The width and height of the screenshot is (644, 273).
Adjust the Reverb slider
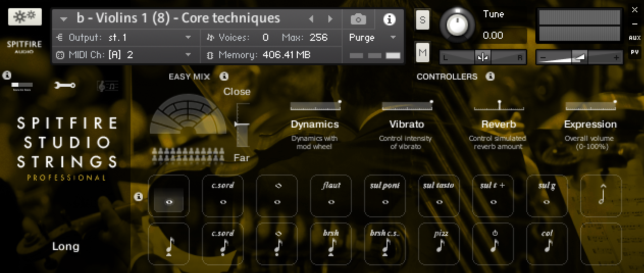[x=499, y=106]
